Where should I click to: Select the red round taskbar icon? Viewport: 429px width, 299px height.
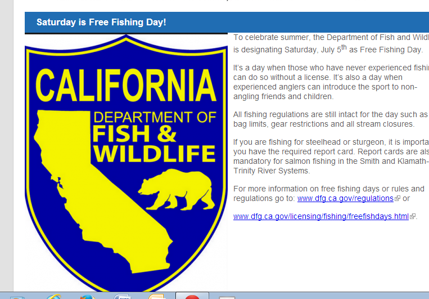pyautogui.click(x=192, y=296)
